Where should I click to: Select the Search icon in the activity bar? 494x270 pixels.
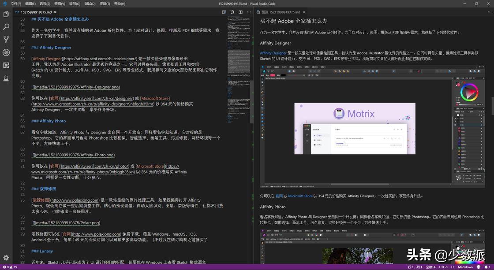pyautogui.click(x=6, y=27)
